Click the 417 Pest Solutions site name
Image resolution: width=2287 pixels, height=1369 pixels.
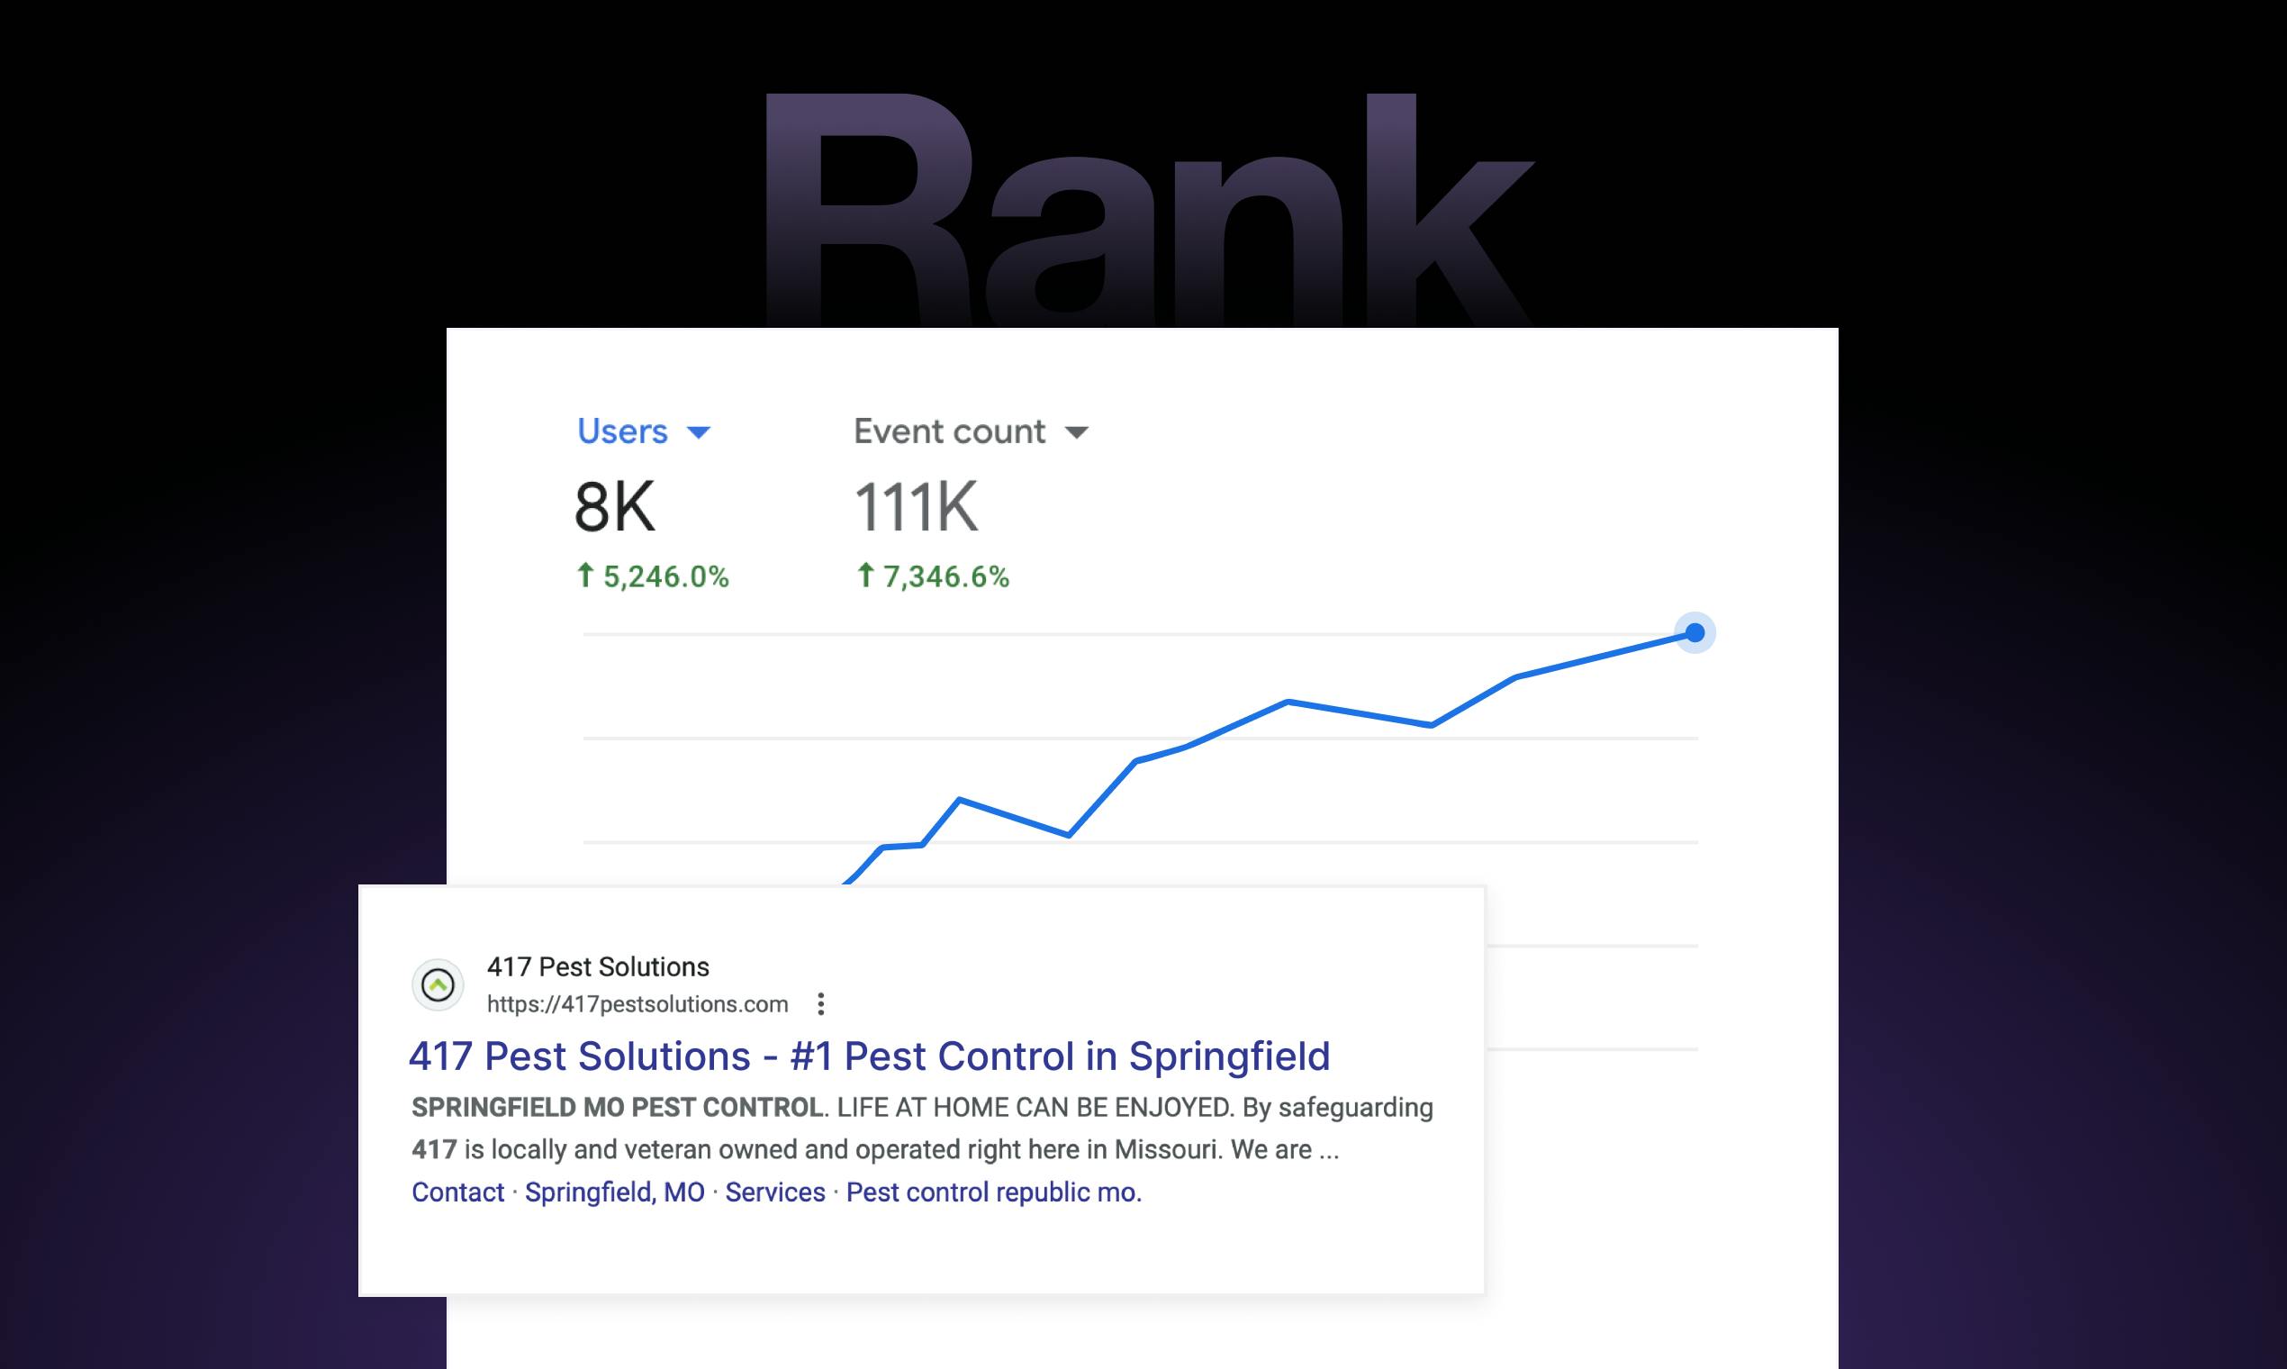598,966
